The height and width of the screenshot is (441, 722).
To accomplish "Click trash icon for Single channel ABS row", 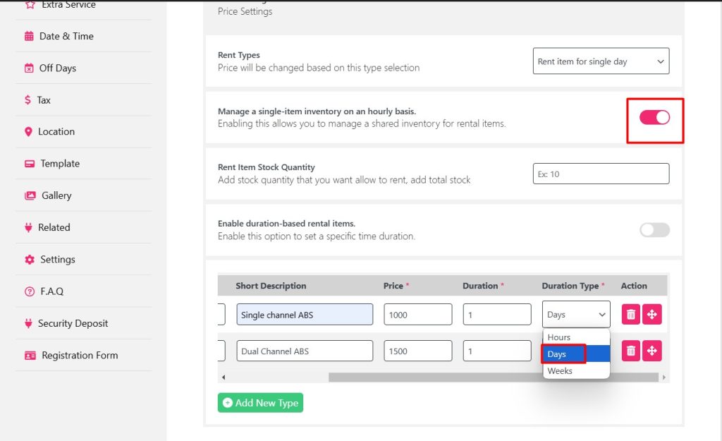I will (x=631, y=314).
